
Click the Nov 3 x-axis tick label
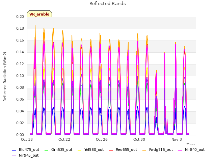(177, 139)
